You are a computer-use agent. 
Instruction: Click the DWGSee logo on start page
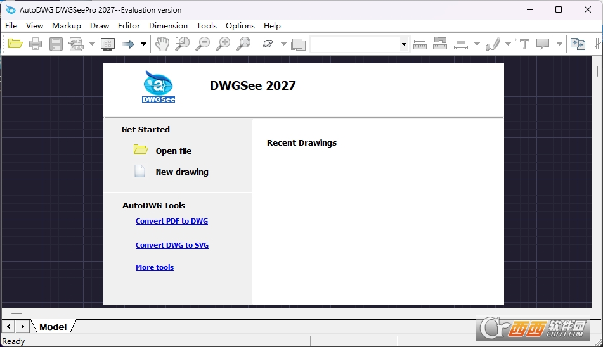click(x=159, y=87)
